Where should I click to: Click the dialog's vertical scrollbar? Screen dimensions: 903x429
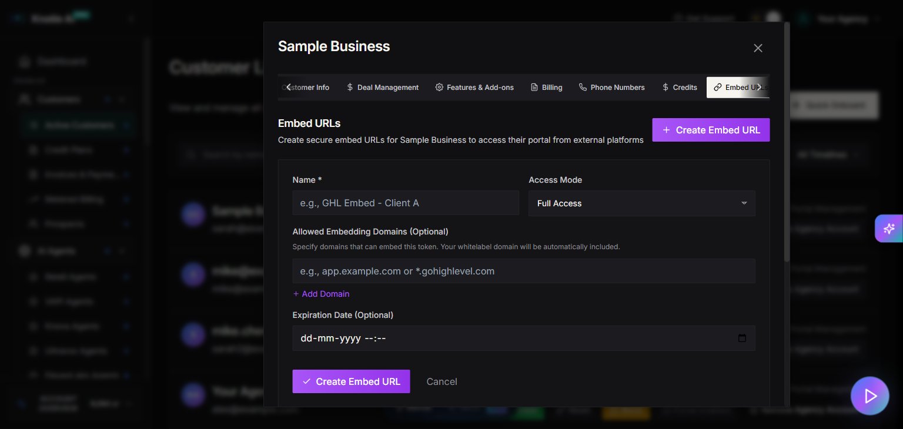(787, 142)
